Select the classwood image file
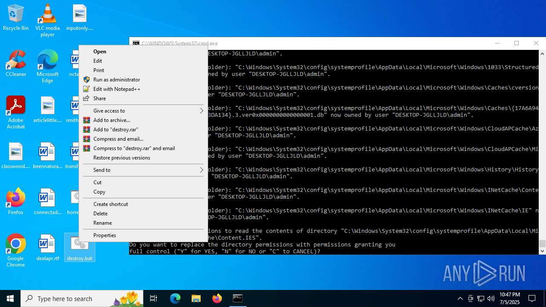Viewport: 546px width, 307px height. [x=16, y=156]
